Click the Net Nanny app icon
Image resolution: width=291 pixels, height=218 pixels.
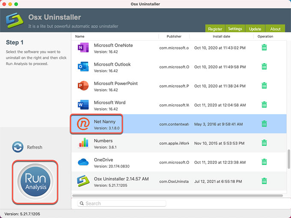[83, 124]
